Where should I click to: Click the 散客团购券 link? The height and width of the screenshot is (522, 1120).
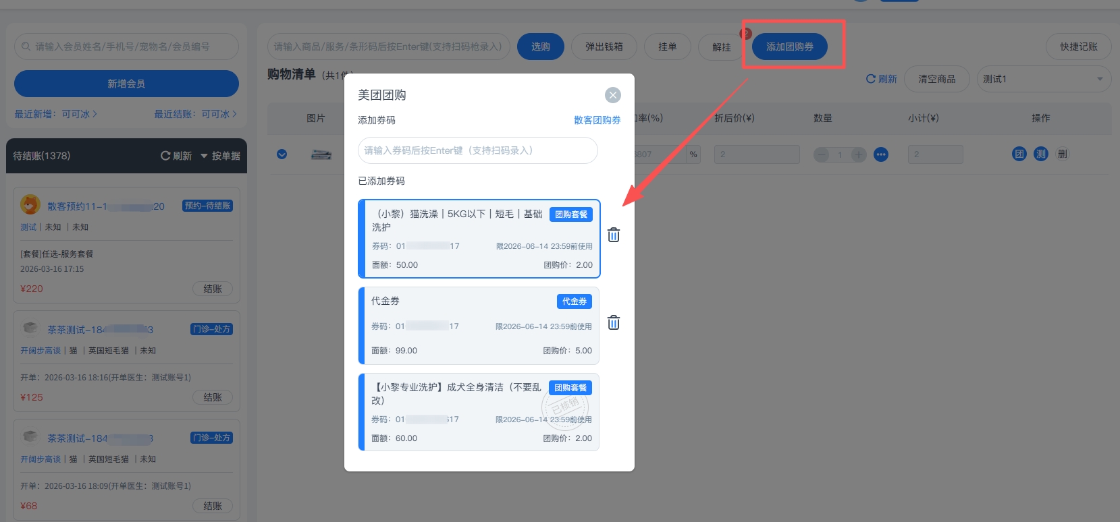point(597,120)
